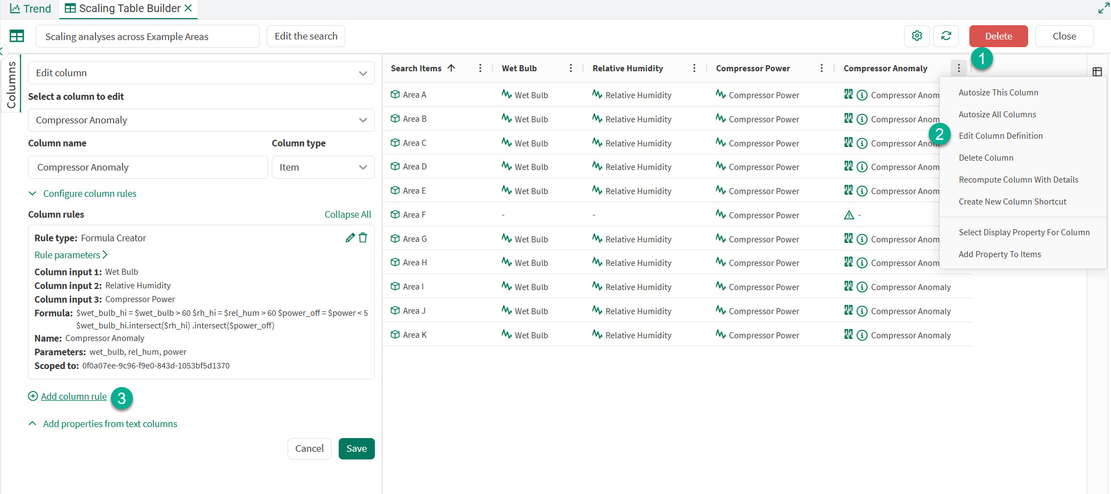Switch to the Trend tab
Screen dimensions: 1111x494
point(31,9)
